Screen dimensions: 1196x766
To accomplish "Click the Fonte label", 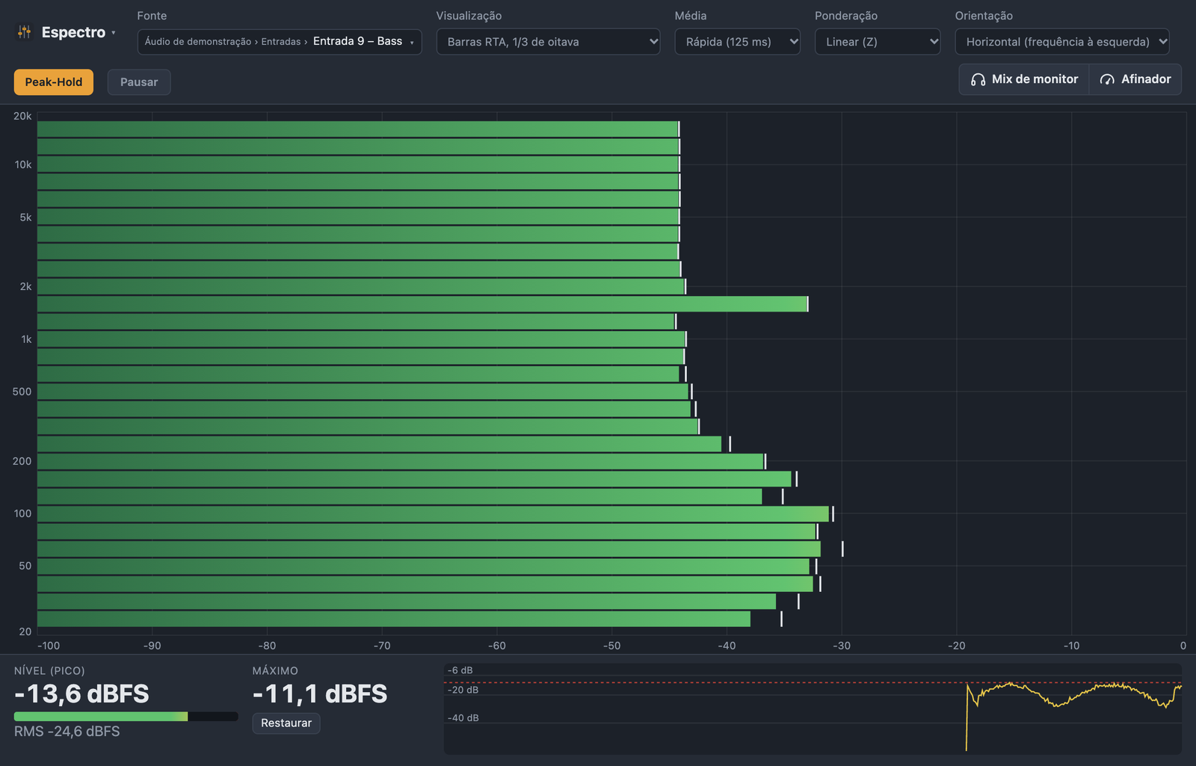I will tap(152, 16).
